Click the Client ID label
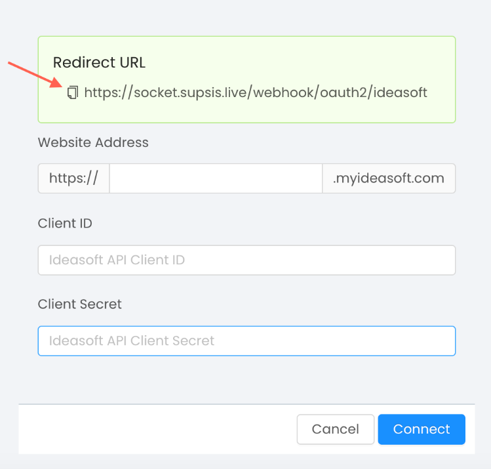This screenshot has height=469, width=491. click(x=65, y=224)
